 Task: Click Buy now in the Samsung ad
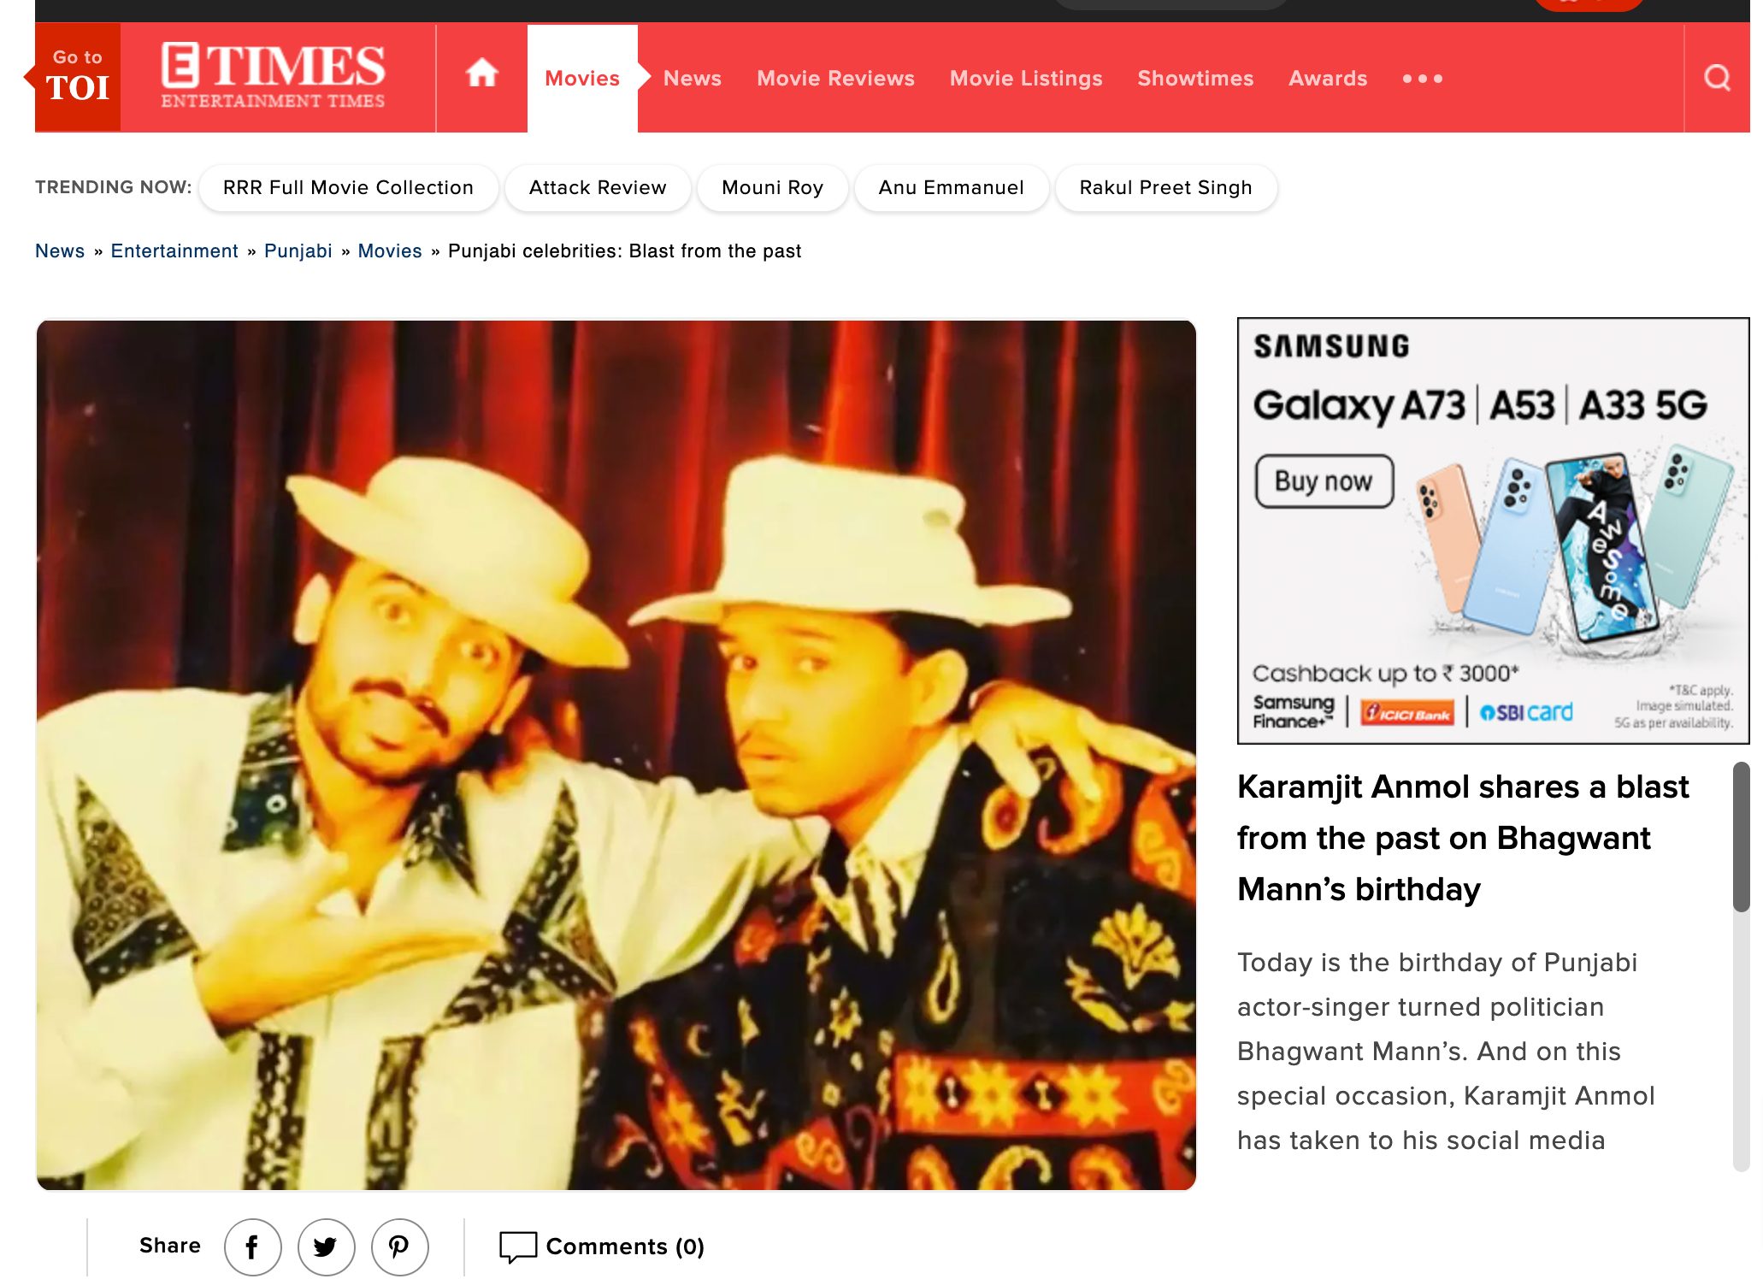tap(1324, 480)
